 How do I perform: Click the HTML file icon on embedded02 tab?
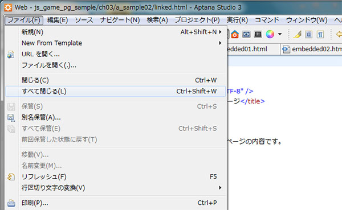(x=286, y=50)
